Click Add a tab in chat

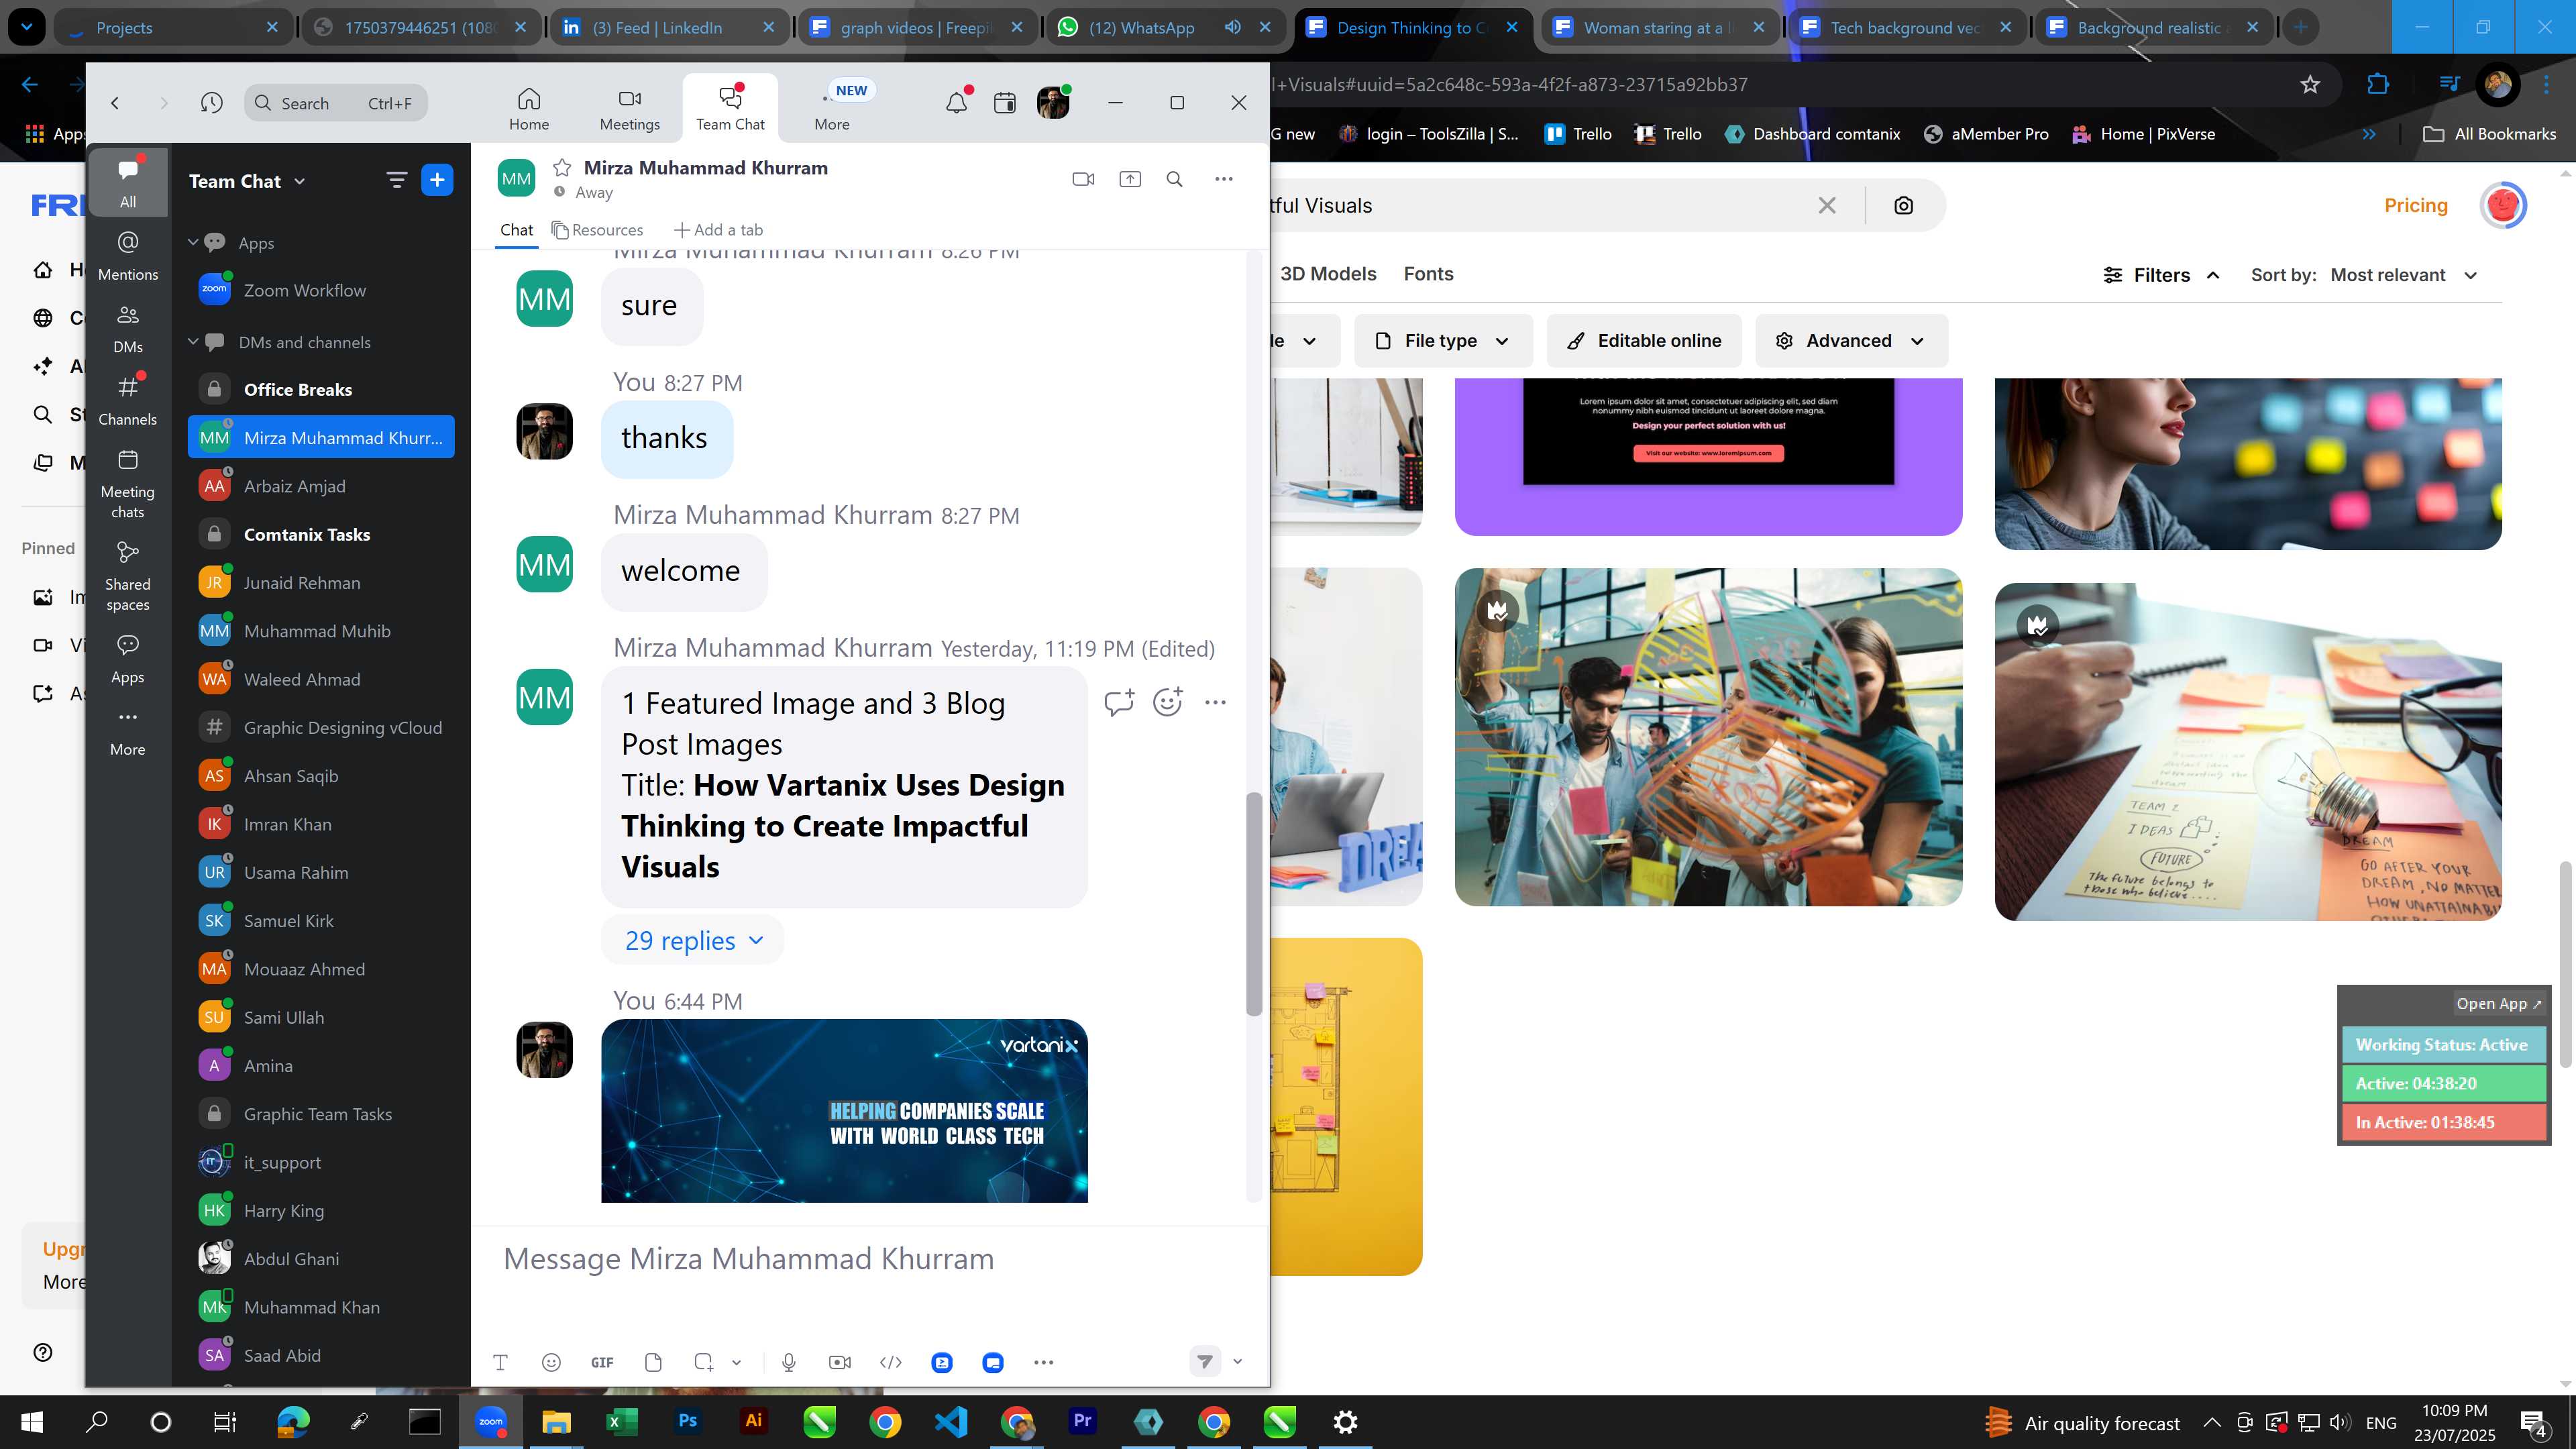(718, 230)
